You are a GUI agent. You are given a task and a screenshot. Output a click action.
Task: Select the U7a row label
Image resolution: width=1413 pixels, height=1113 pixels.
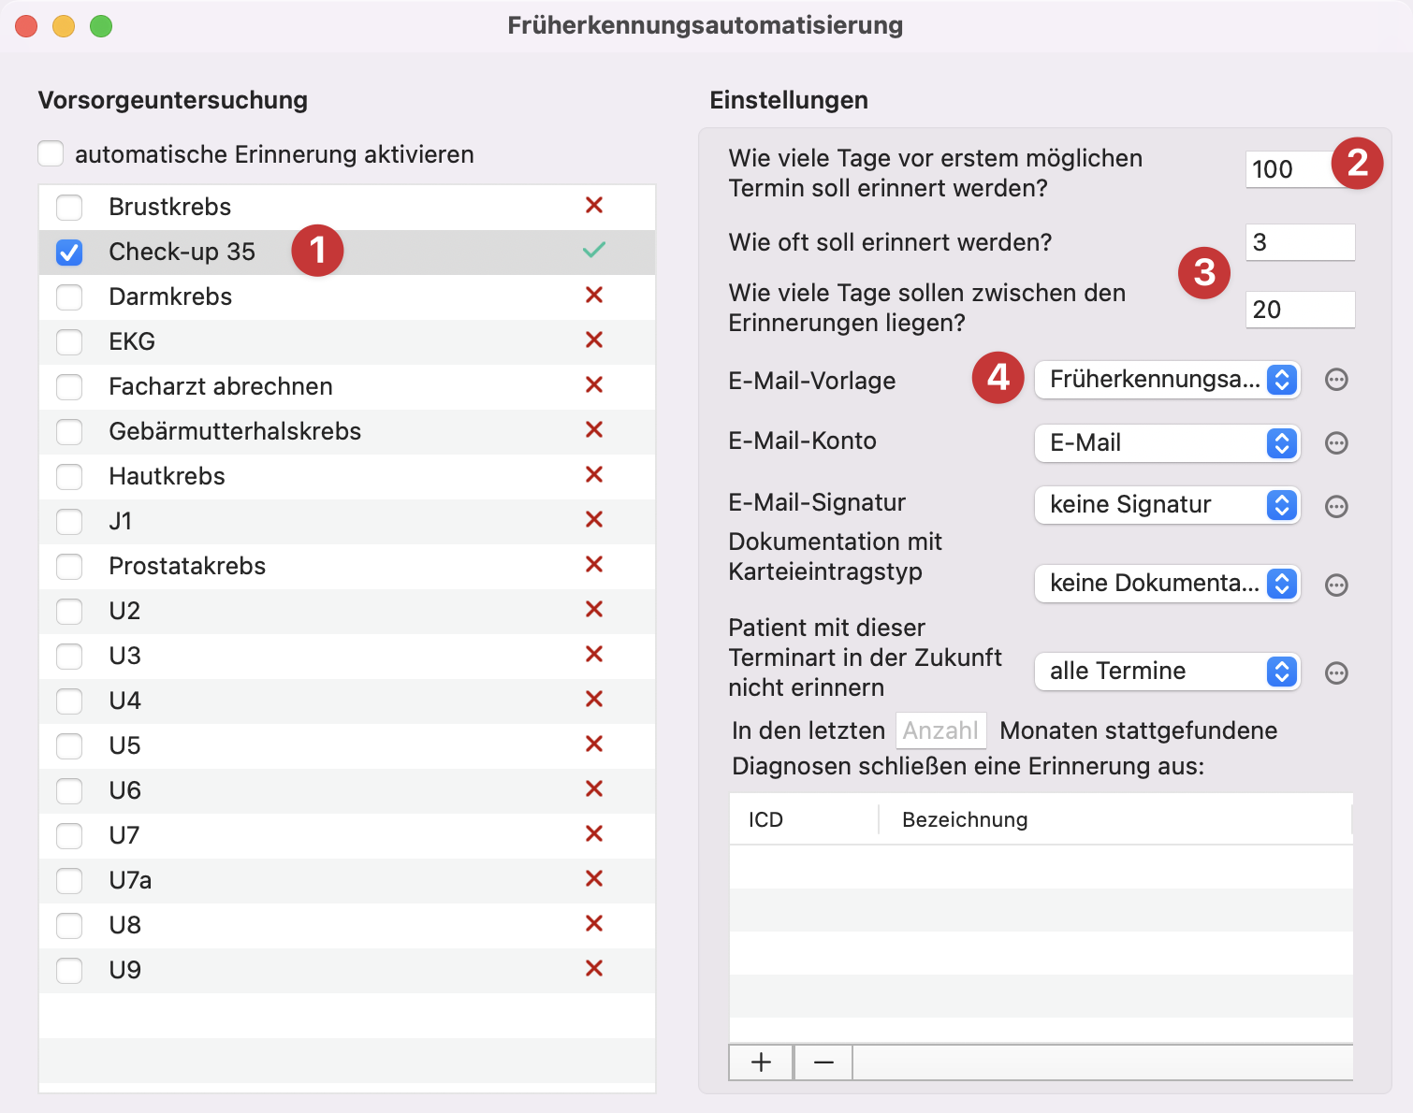tap(130, 880)
